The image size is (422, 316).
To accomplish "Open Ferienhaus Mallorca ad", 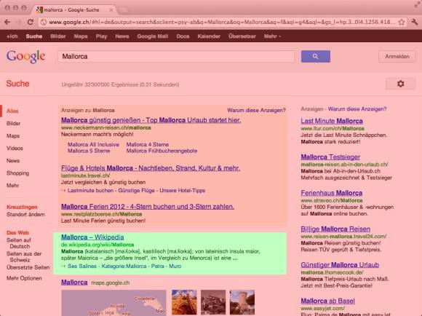I will 332,193.
